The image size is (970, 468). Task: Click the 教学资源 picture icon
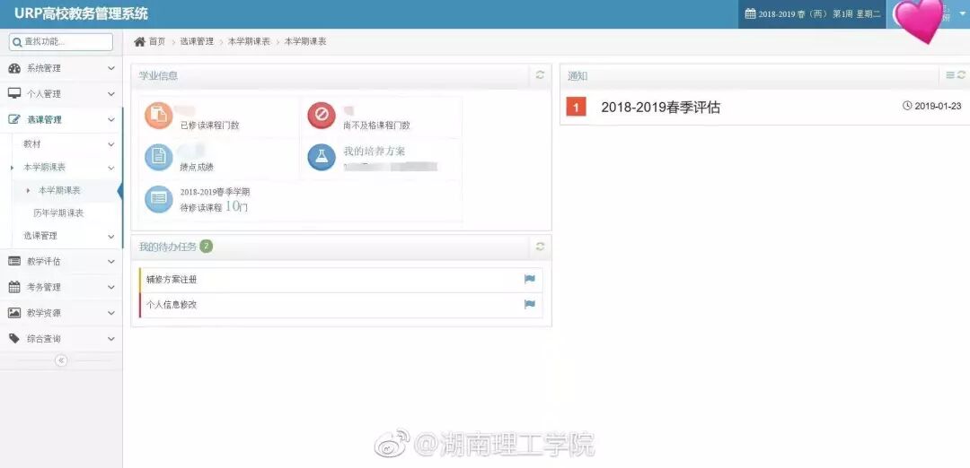pyautogui.click(x=14, y=313)
